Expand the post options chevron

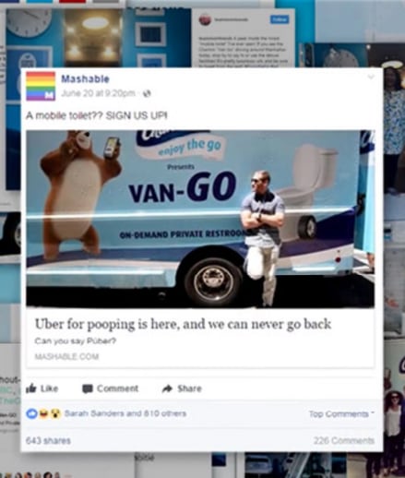[371, 77]
